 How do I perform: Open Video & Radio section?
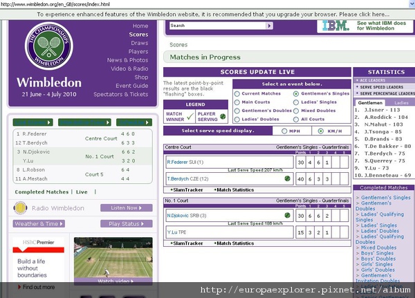click(129, 68)
